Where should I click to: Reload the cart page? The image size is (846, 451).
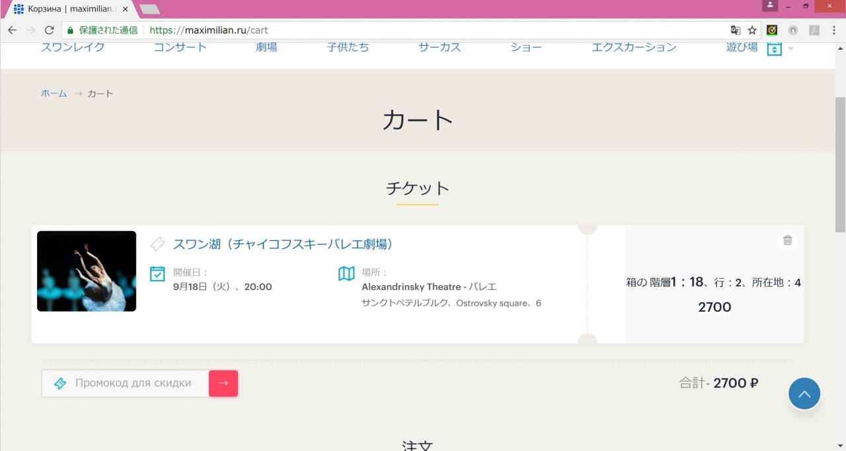(49, 30)
